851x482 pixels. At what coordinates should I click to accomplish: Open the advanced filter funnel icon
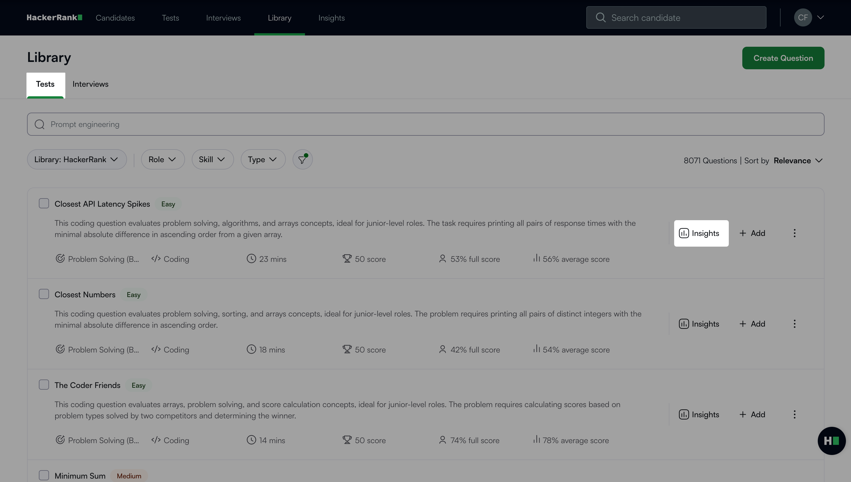tap(302, 160)
